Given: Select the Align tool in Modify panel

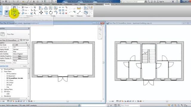Looking at the screenshot, I should click(x=41, y=8).
